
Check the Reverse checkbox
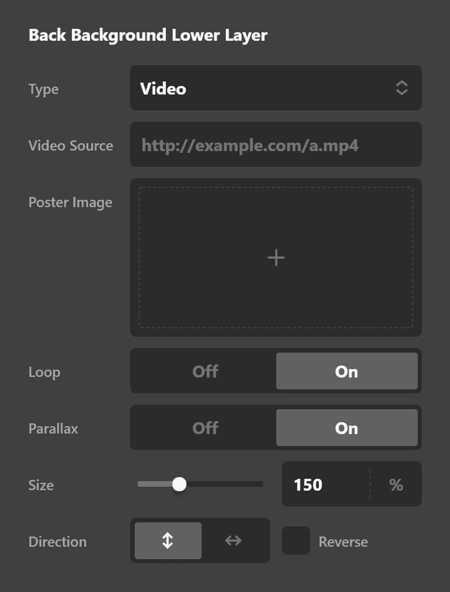point(295,541)
